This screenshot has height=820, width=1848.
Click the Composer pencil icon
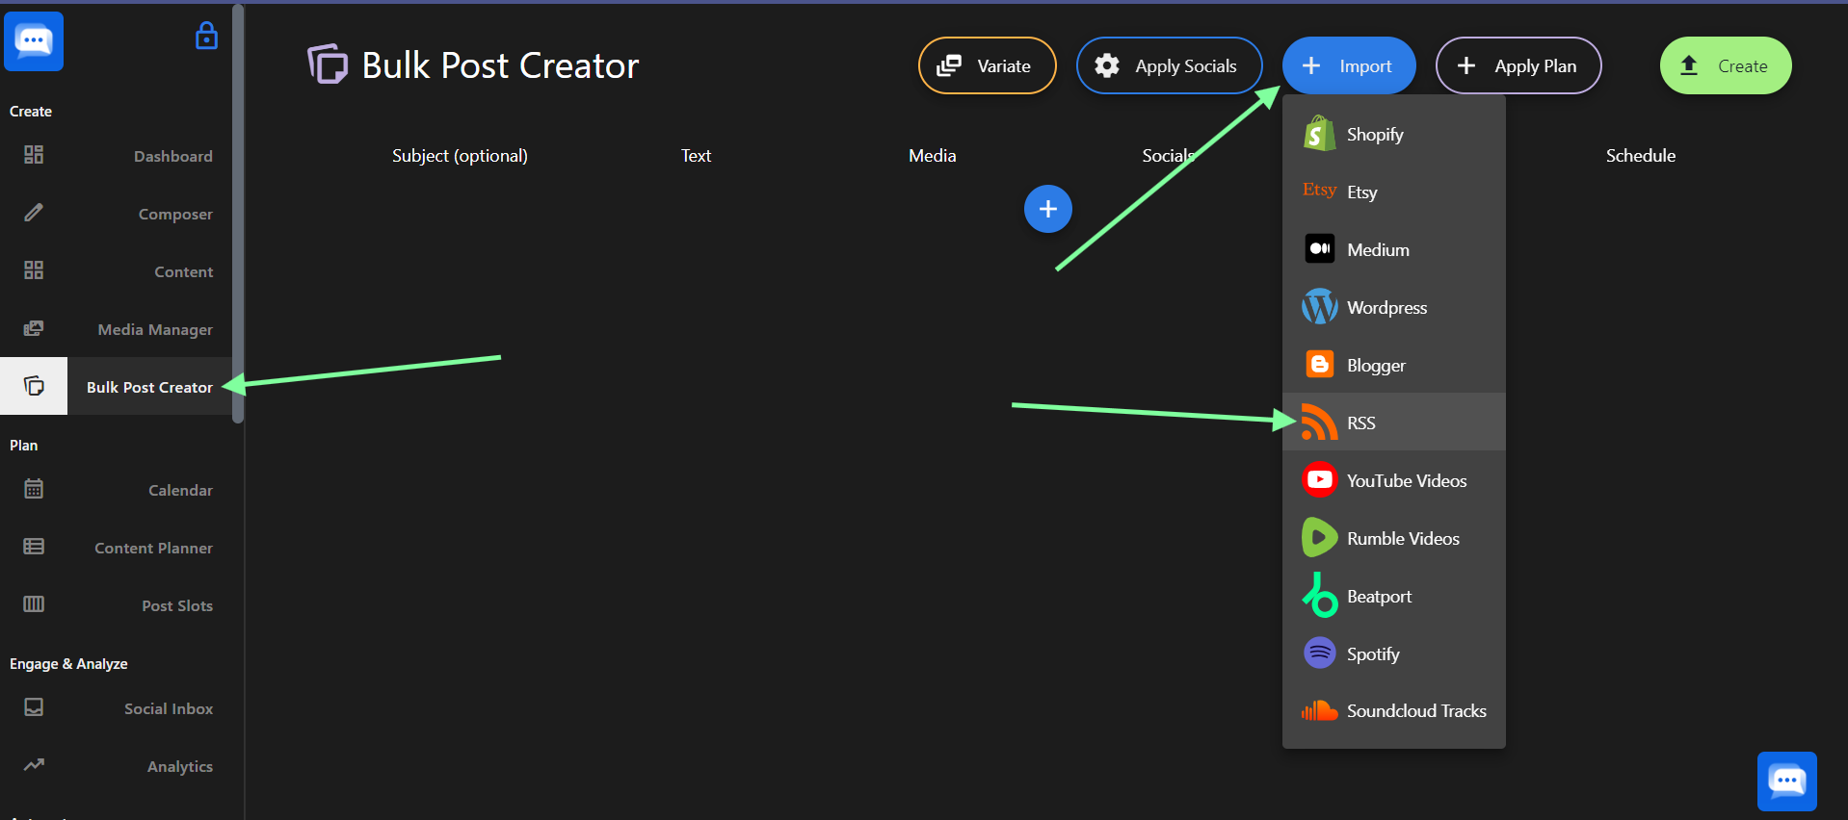tap(34, 213)
